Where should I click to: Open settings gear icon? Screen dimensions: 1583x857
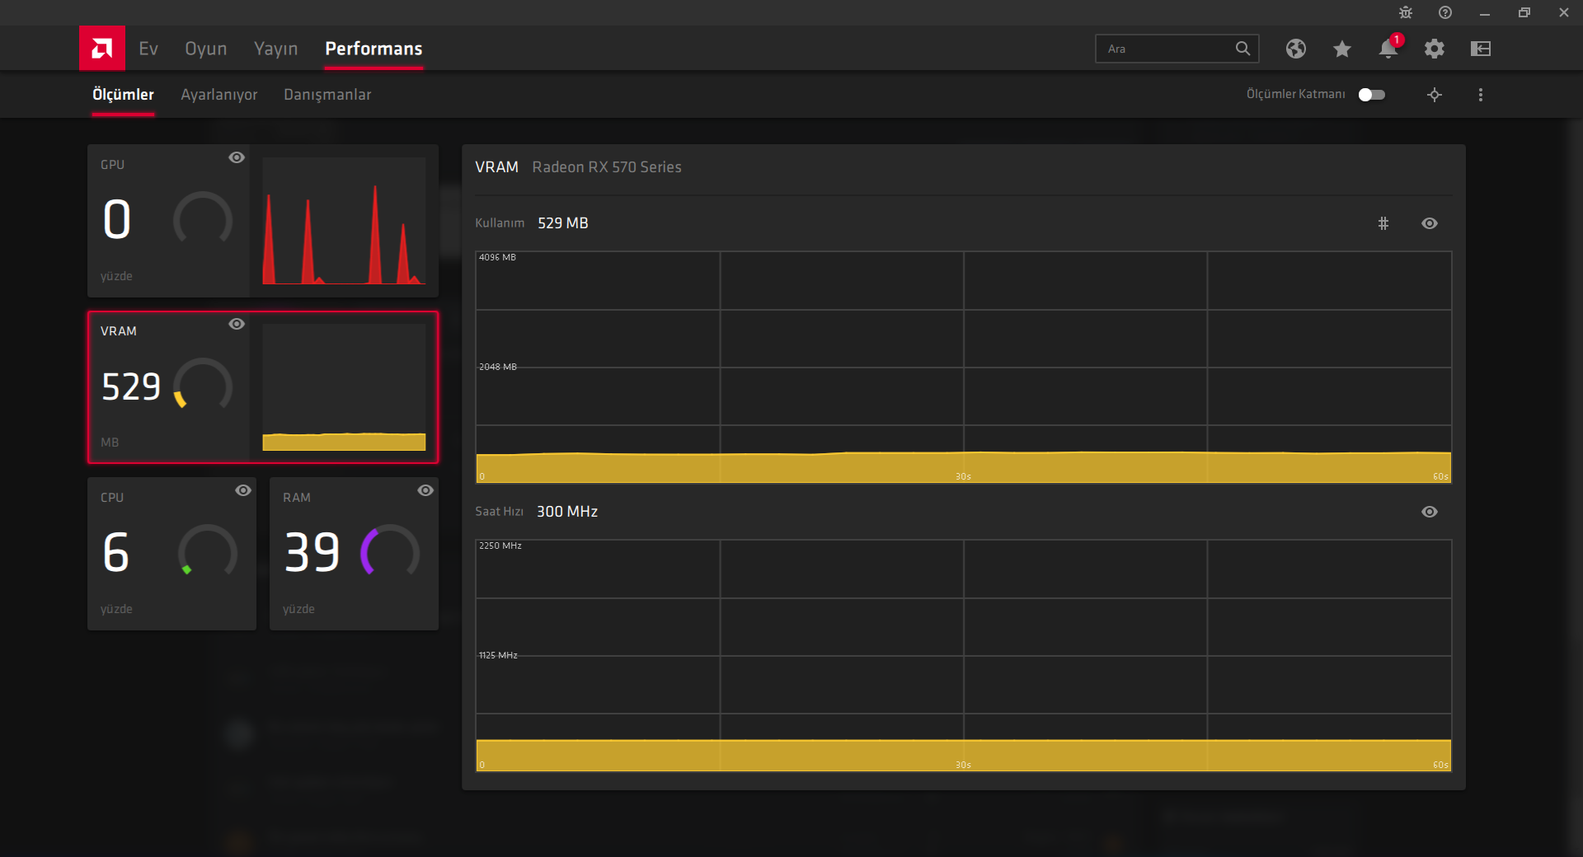point(1435,49)
